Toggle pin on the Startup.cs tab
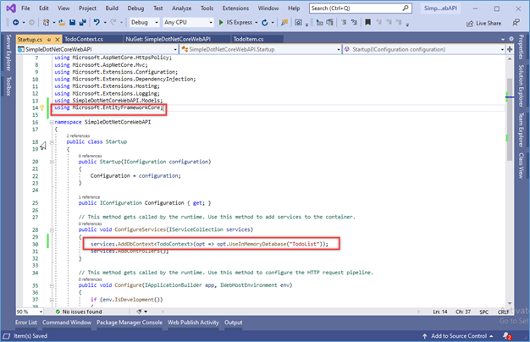 pyautogui.click(x=49, y=40)
